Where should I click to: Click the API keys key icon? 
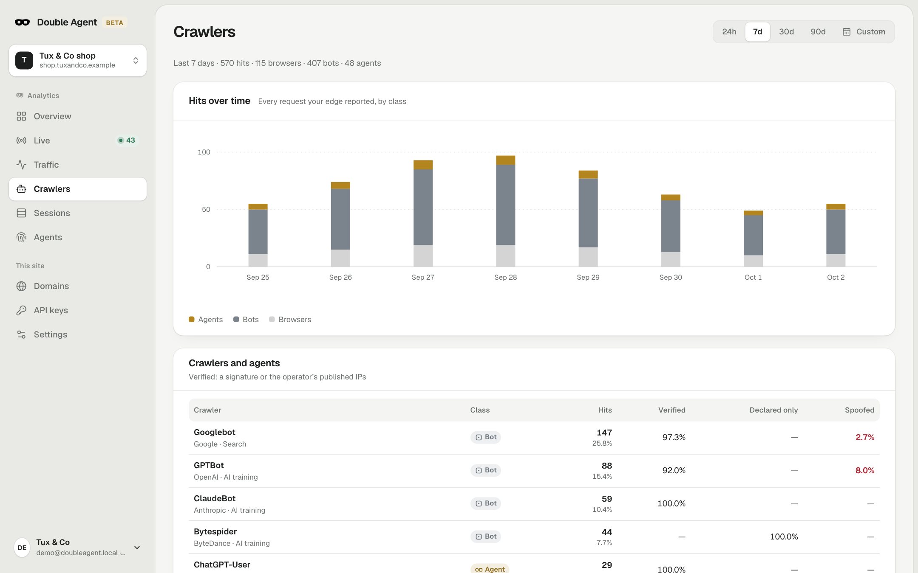pyautogui.click(x=21, y=310)
